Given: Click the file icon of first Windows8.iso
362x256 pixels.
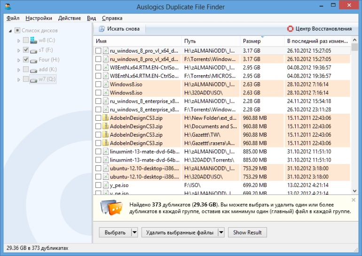Looking at the screenshot, I should [106, 84].
